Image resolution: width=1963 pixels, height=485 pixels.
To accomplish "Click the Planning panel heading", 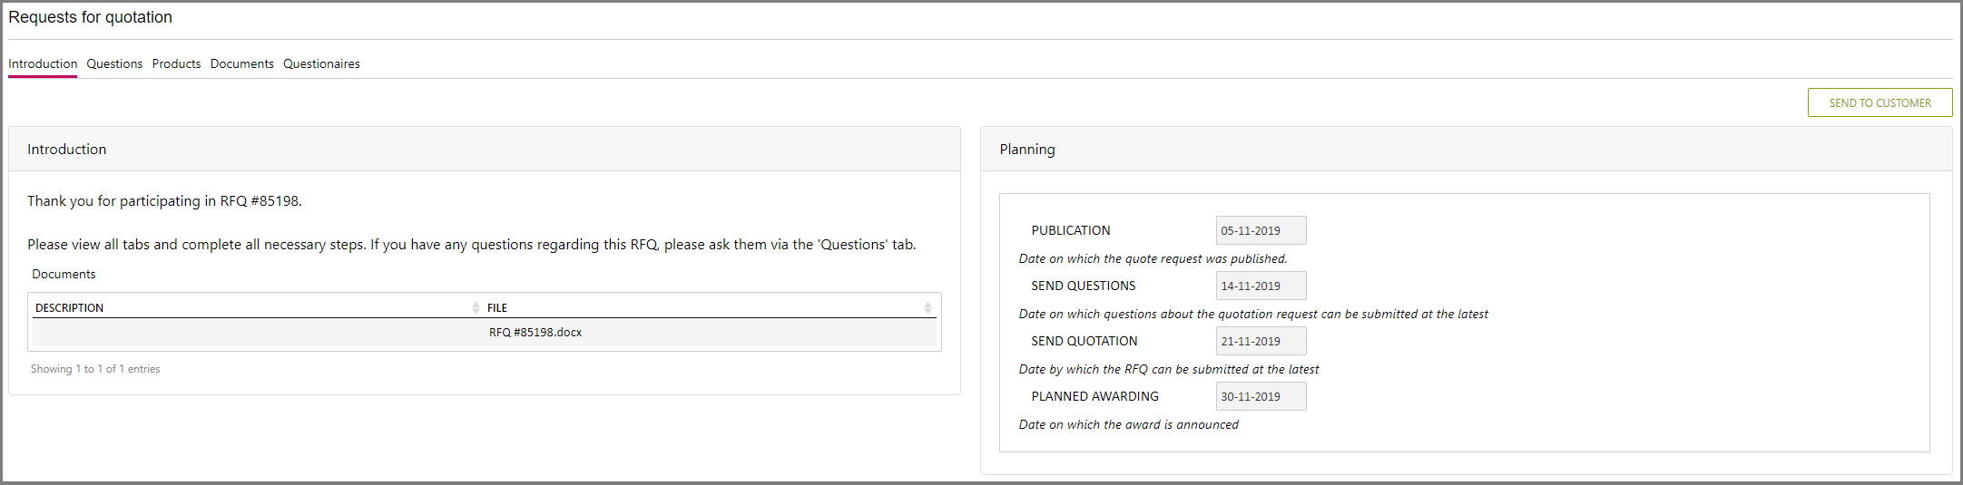I will [x=1027, y=150].
